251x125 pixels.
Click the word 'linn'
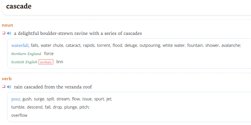point(60,62)
